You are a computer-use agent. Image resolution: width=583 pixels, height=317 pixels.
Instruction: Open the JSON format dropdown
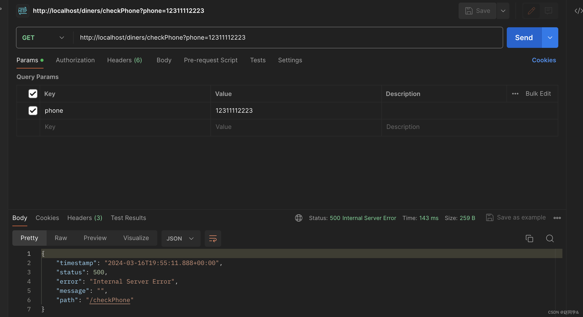(180, 239)
